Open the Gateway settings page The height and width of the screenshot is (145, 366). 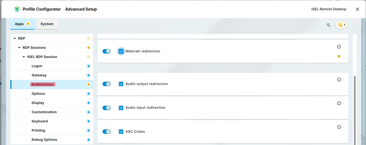tap(39, 75)
